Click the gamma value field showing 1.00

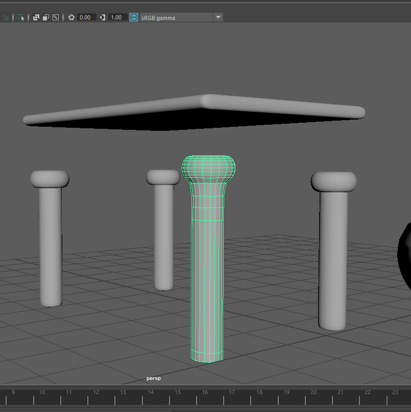[x=117, y=17]
